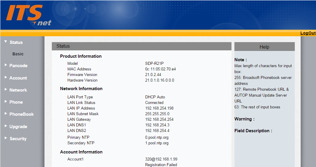This screenshot has height=167, width=316.
Task: Click the primary NTP server 0.pool.ntp.org
Action: 157,138
